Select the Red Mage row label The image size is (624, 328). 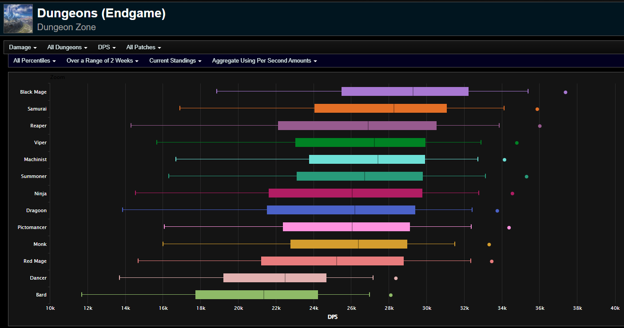pos(35,261)
